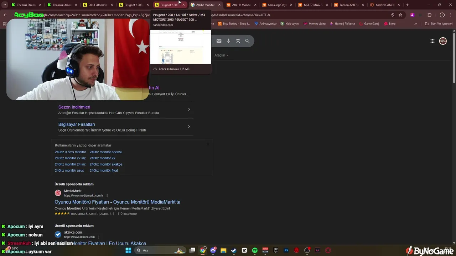Image resolution: width=456 pixels, height=256 pixels.
Task: Search 240hz monitör akakçe suggestion
Action: pyautogui.click(x=106, y=164)
